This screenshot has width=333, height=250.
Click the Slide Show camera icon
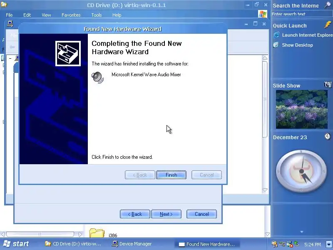point(328,85)
